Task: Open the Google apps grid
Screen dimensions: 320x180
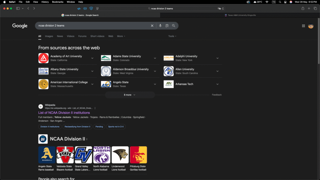Action: pyautogui.click(x=303, y=26)
